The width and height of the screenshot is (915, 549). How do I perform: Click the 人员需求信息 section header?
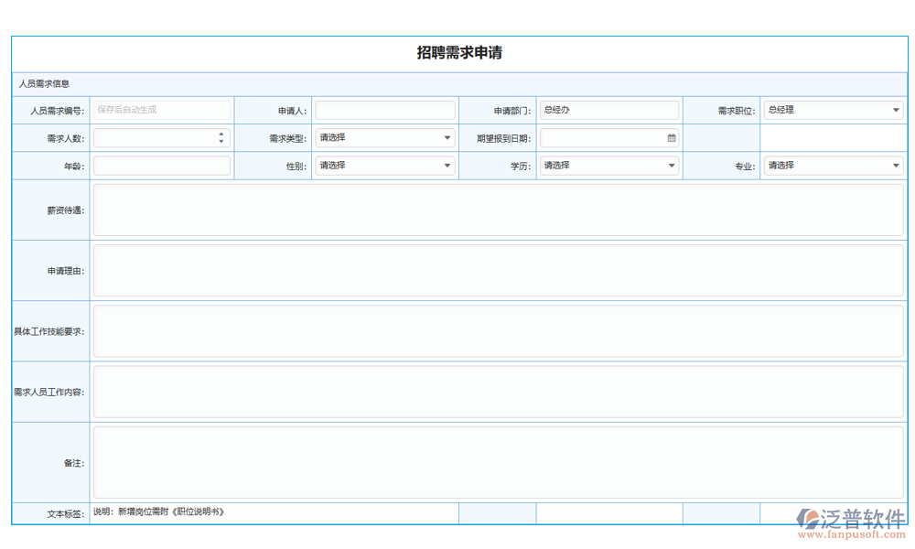(x=45, y=84)
